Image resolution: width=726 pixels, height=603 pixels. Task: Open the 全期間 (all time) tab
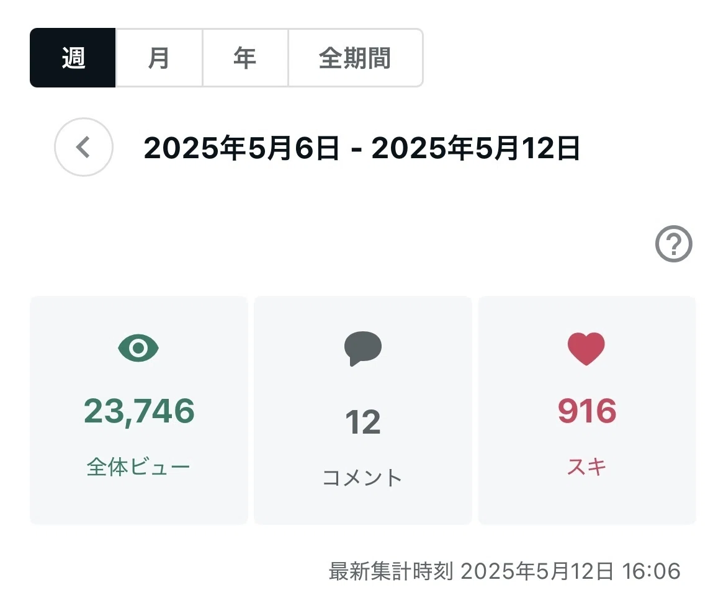355,58
